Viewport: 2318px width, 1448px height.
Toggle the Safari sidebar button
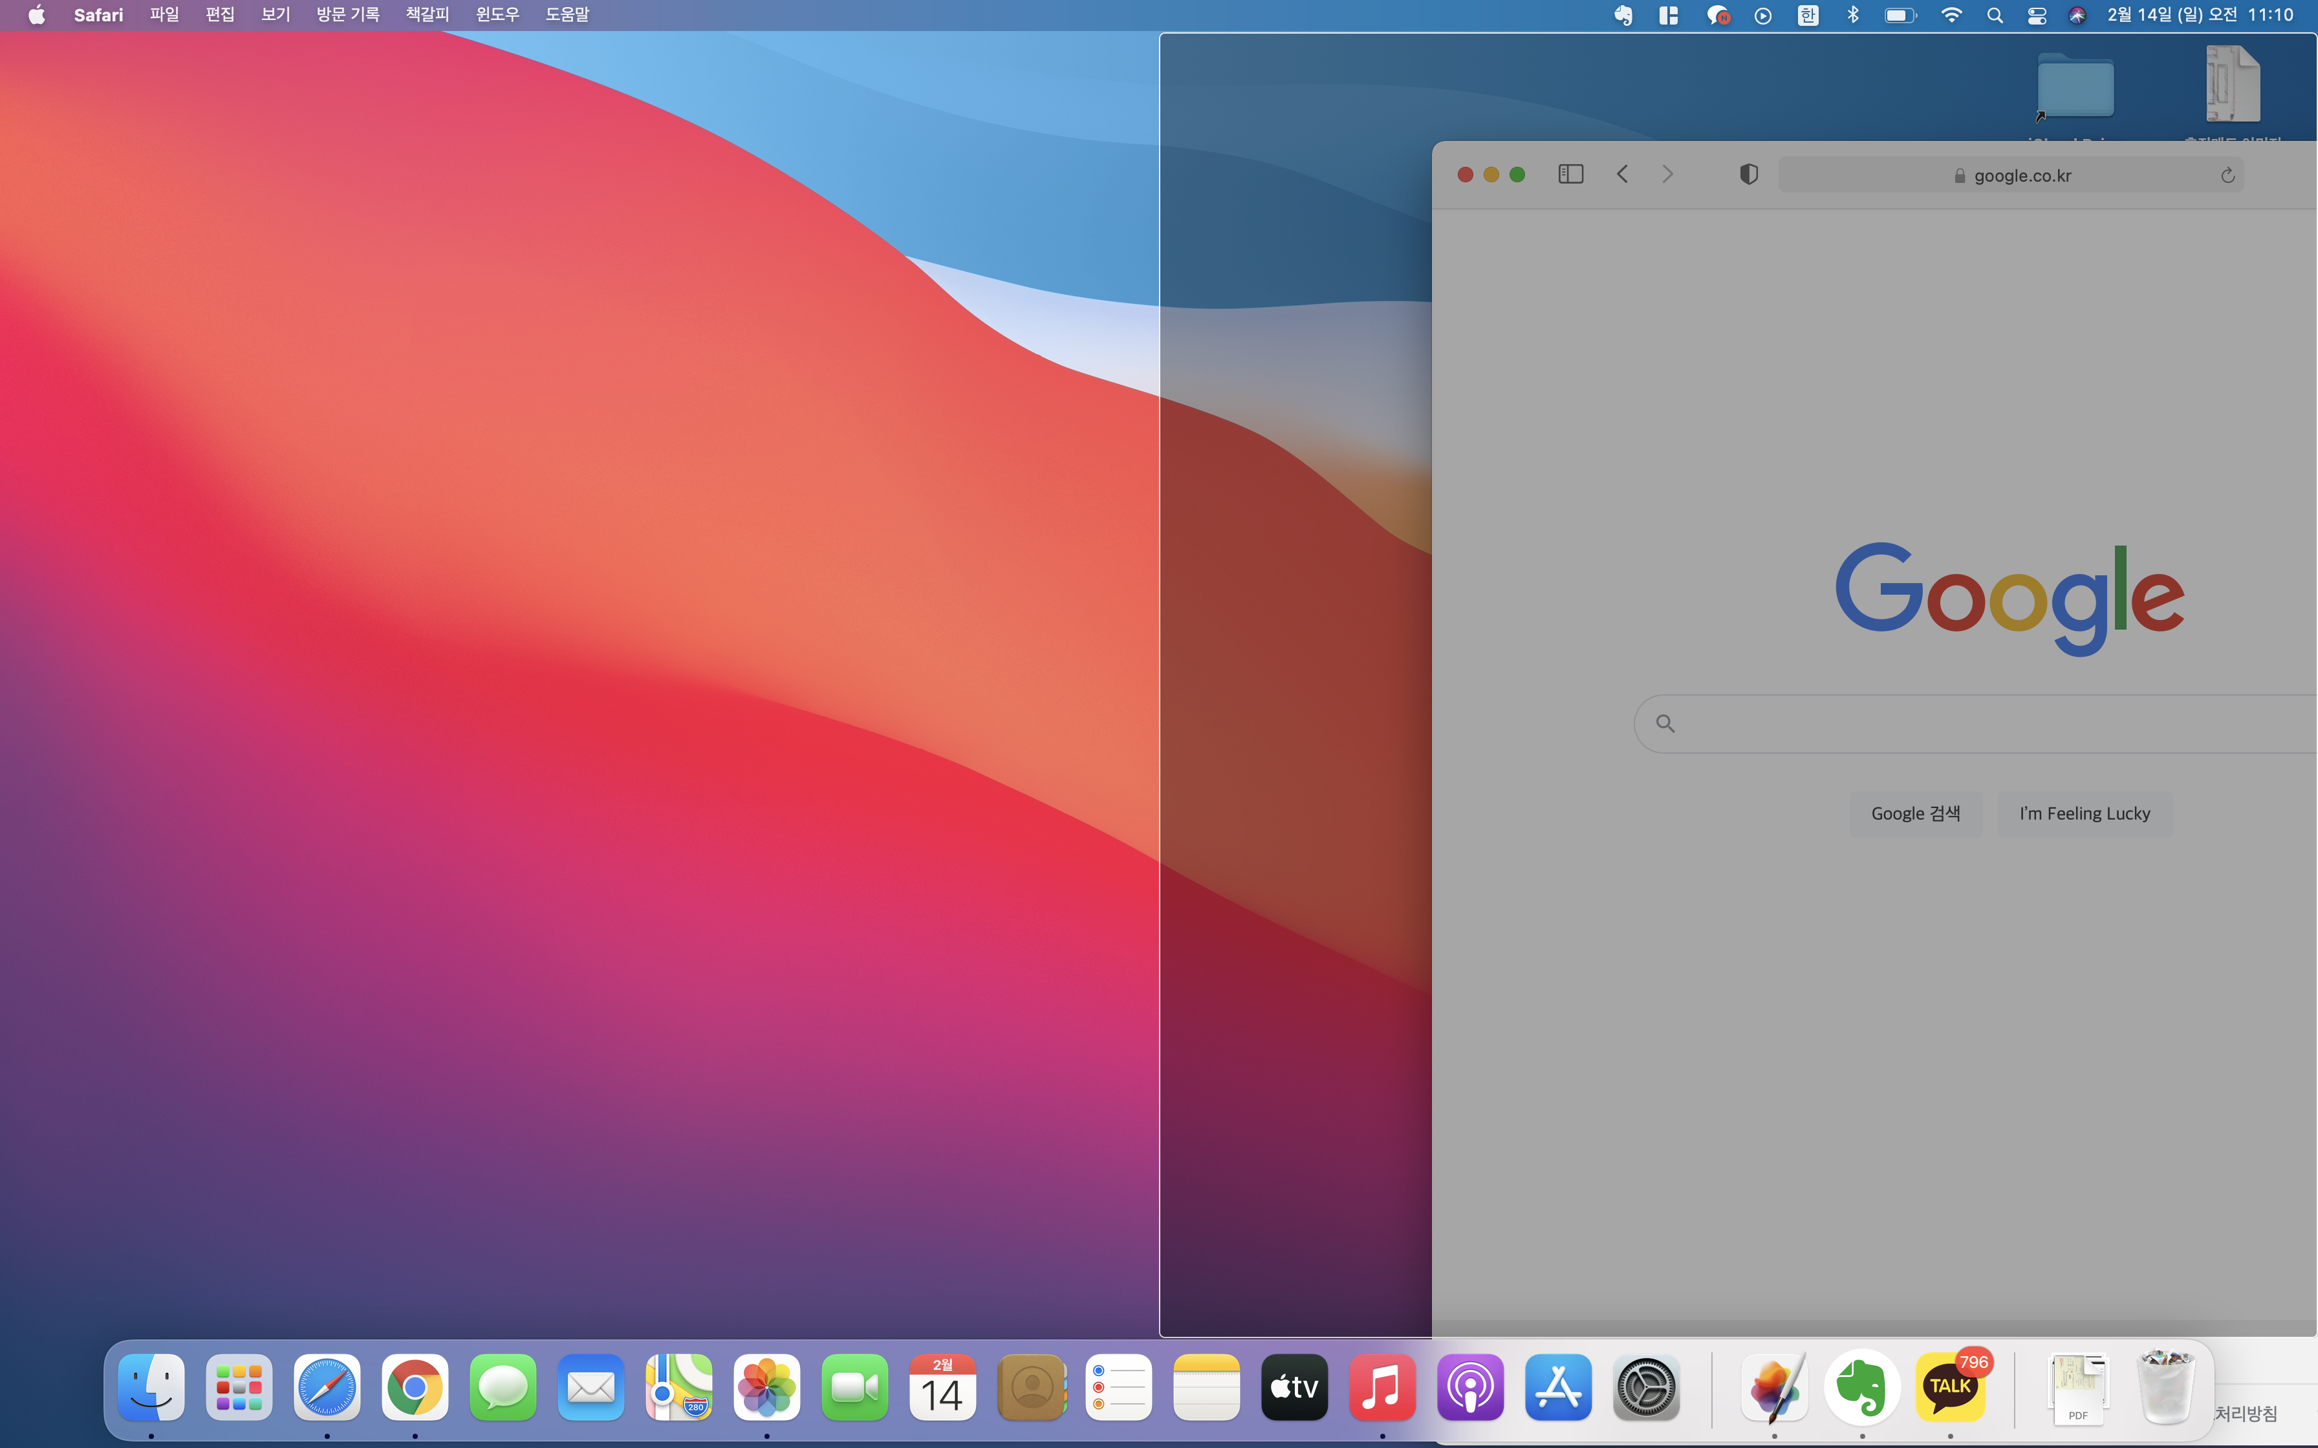(x=1571, y=175)
